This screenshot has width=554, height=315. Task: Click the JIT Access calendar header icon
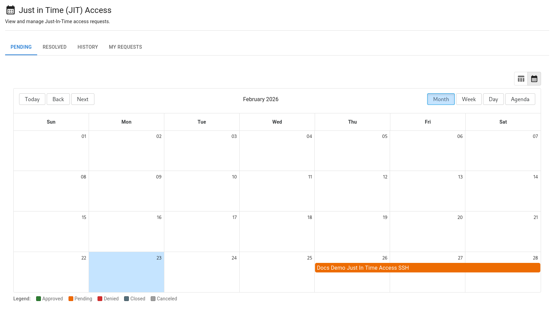[x=11, y=10]
